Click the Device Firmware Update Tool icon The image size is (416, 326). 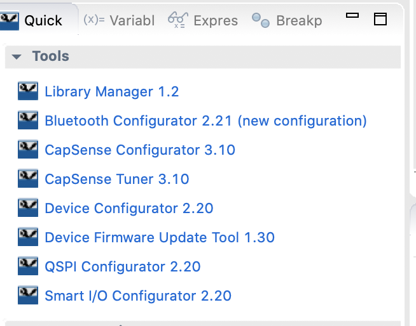[x=29, y=237]
